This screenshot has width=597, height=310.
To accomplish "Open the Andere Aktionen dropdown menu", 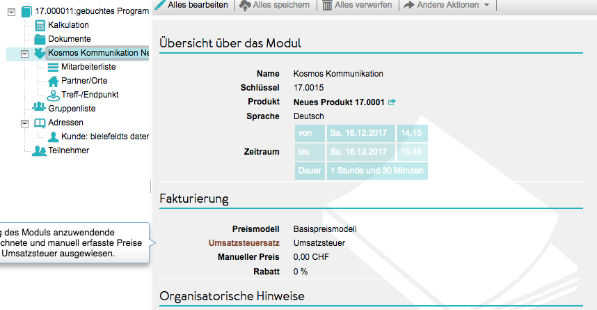I will pyautogui.click(x=448, y=5).
